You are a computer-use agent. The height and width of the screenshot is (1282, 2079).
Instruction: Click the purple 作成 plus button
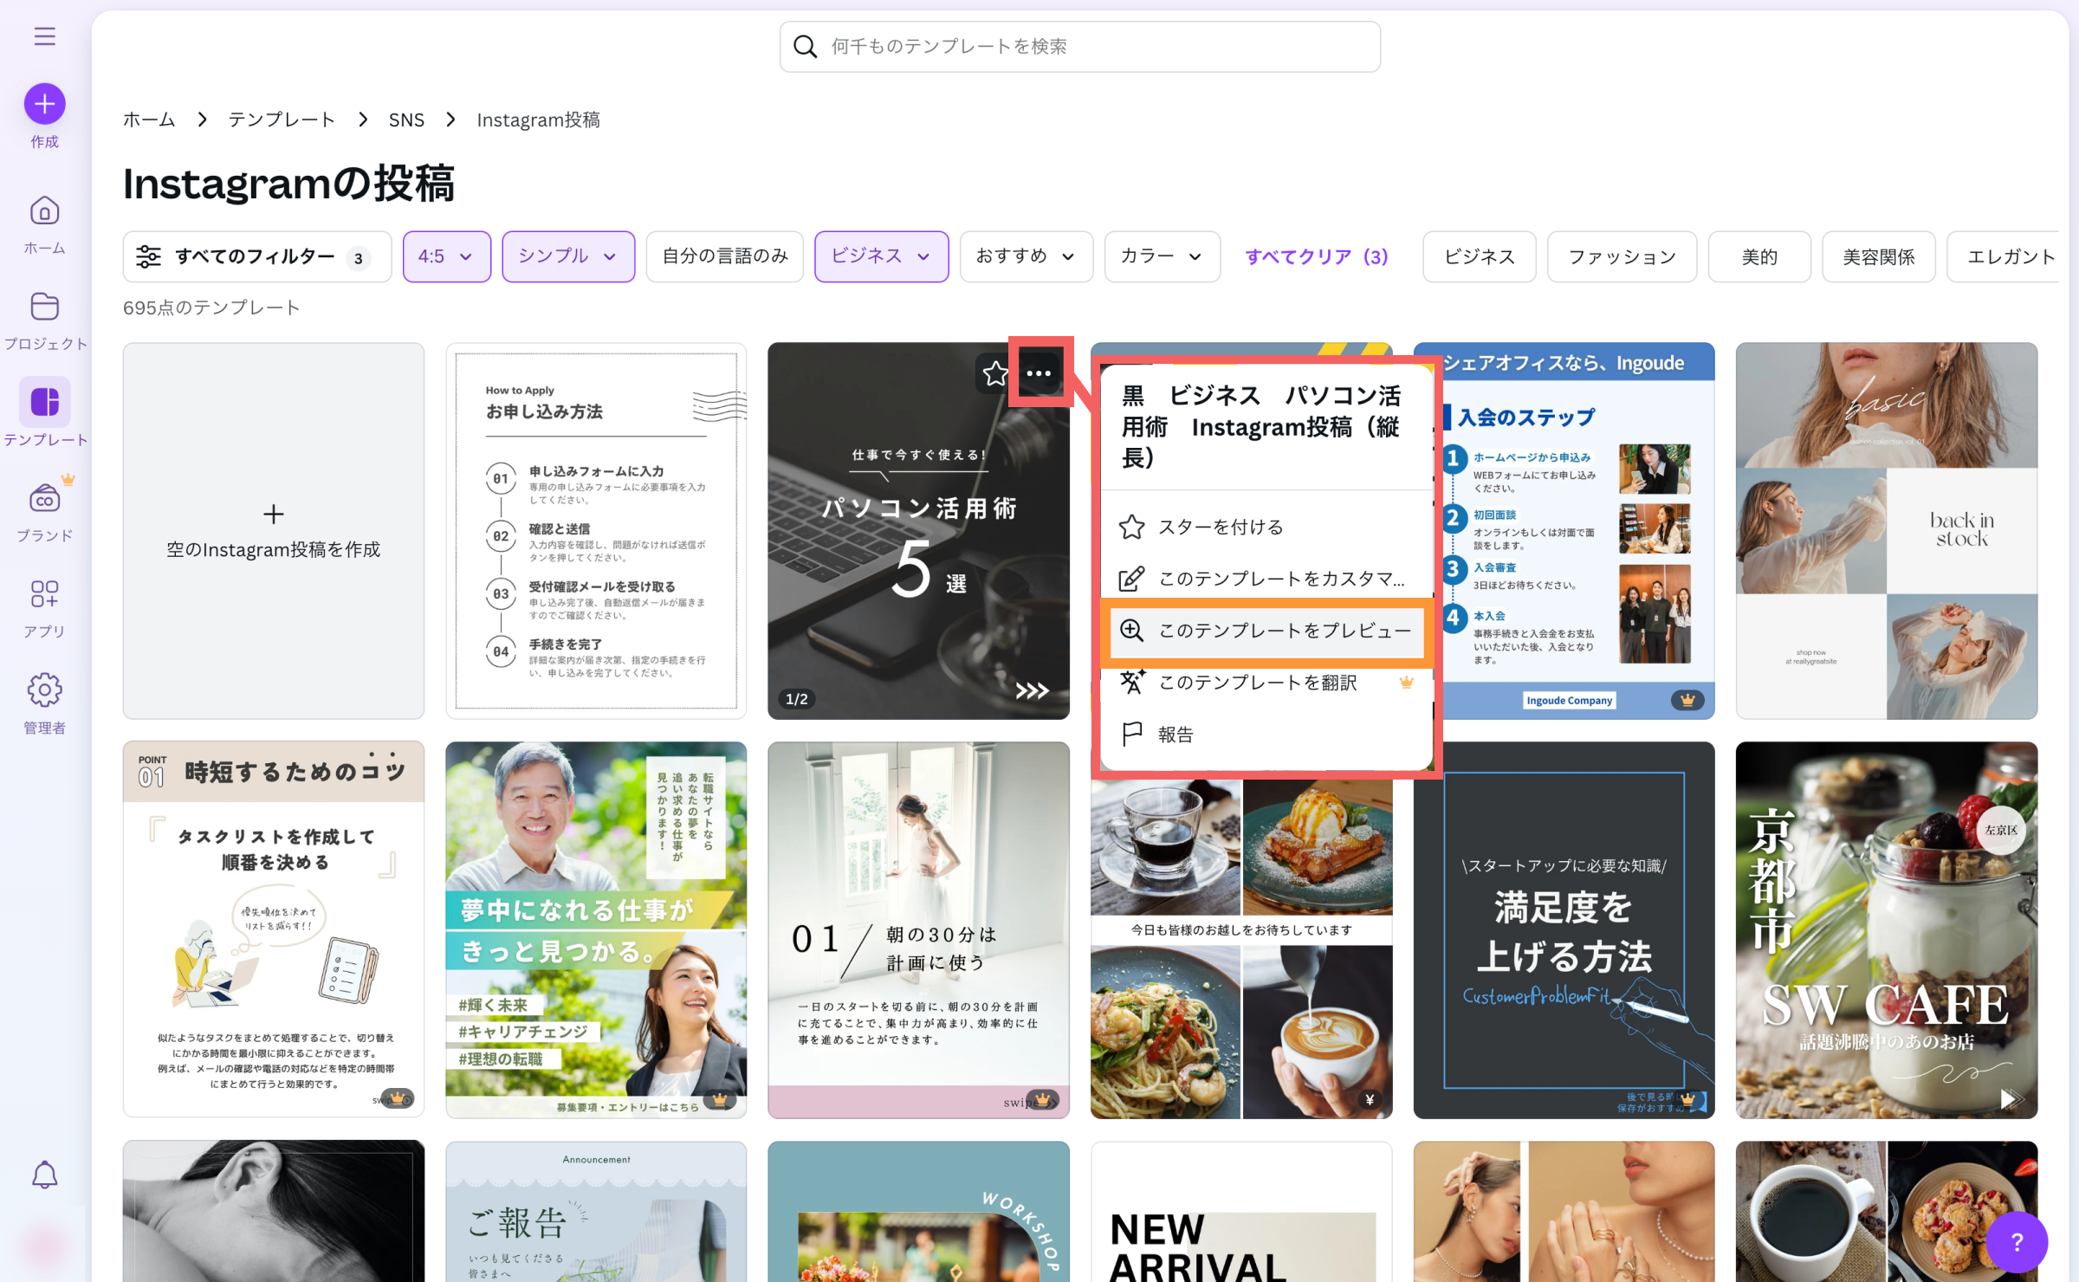pos(45,104)
